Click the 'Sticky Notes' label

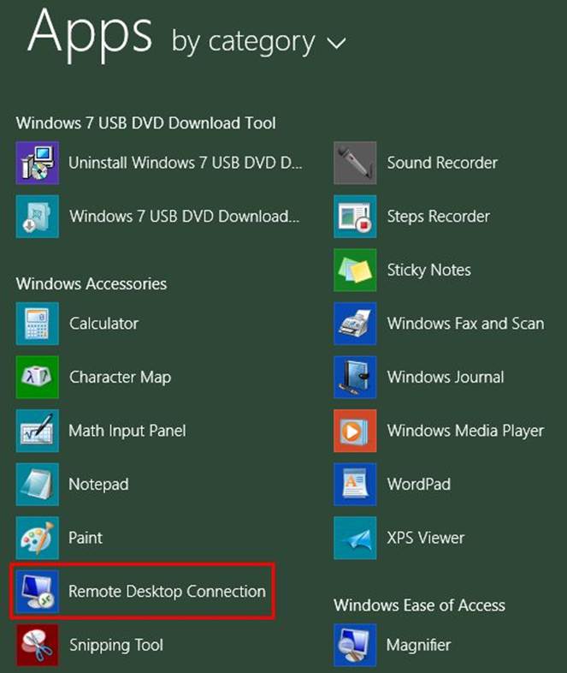(429, 271)
